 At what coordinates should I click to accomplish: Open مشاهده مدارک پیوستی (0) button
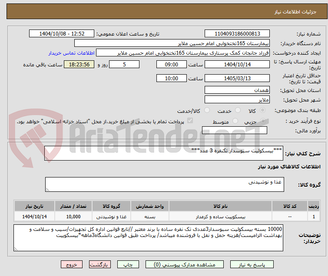coord(185,265)
